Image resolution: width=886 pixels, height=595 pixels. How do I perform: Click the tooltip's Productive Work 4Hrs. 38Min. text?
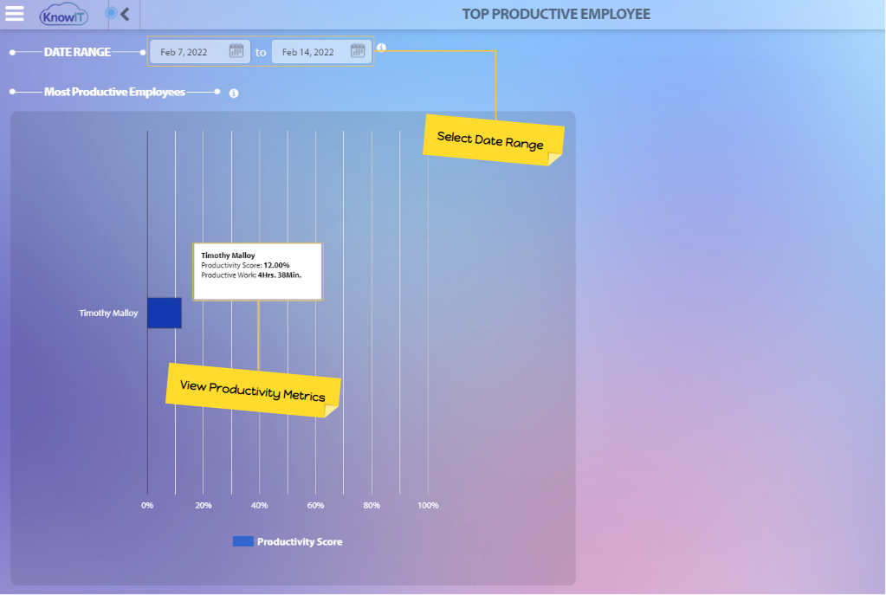pos(251,275)
